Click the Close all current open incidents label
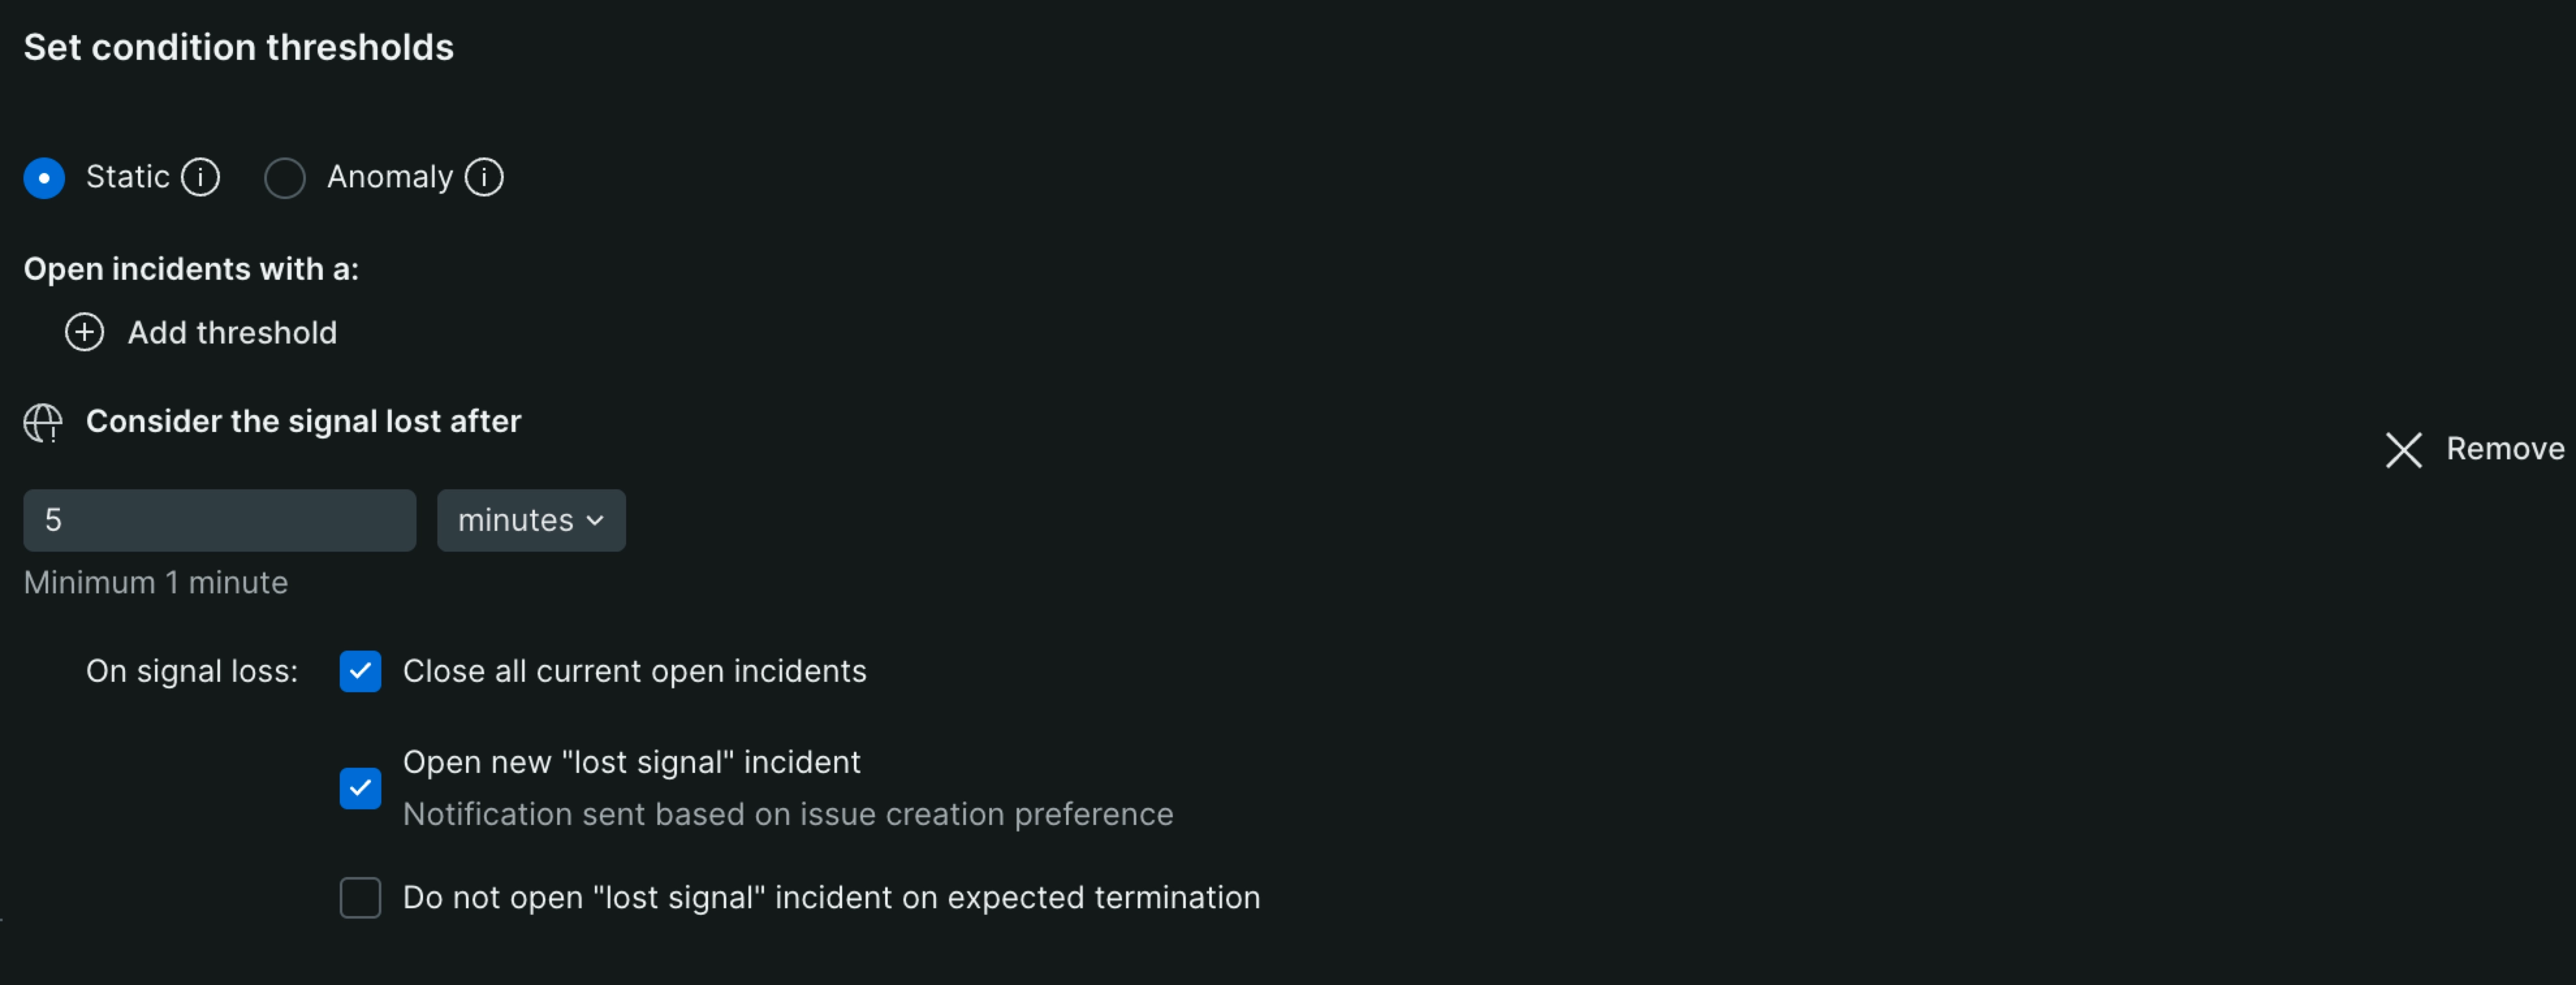This screenshot has width=2576, height=985. coord(634,672)
